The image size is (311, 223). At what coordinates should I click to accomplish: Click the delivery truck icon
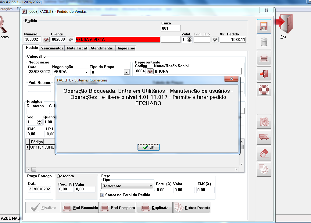(264, 137)
